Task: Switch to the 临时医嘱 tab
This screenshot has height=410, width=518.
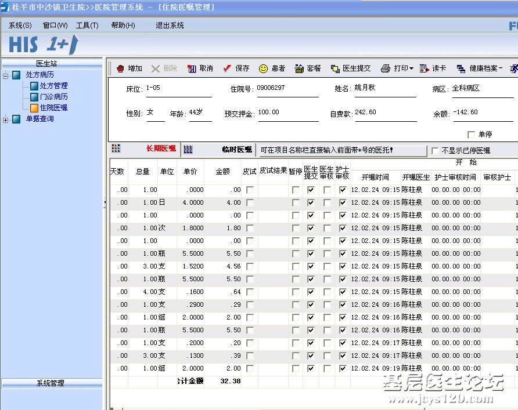Action: 236,149
